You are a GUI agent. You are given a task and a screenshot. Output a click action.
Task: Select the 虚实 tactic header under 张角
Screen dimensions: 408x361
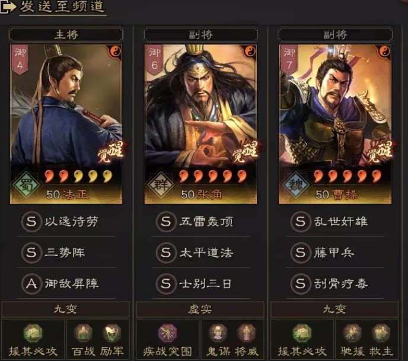(200, 309)
